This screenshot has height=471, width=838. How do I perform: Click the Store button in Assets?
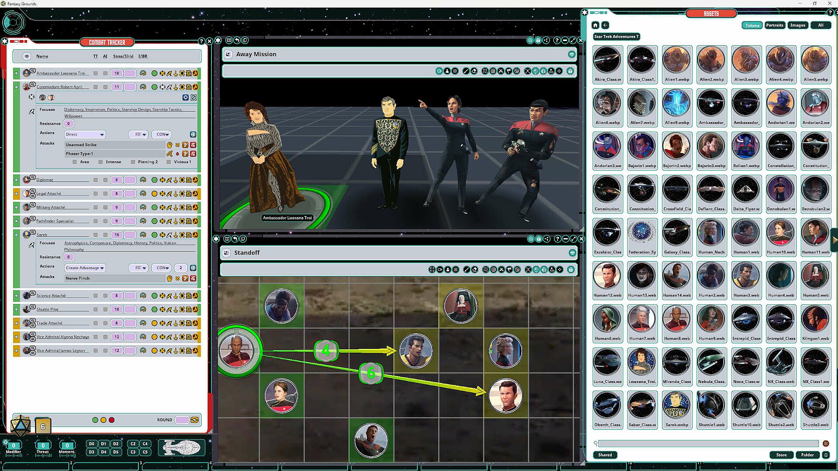tap(781, 455)
